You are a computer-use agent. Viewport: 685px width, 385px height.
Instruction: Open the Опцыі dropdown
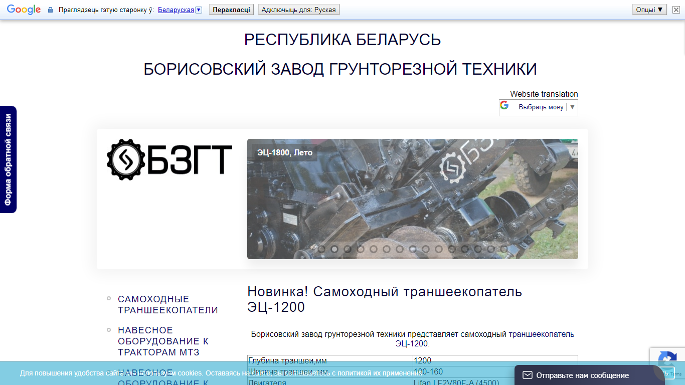[x=650, y=10]
